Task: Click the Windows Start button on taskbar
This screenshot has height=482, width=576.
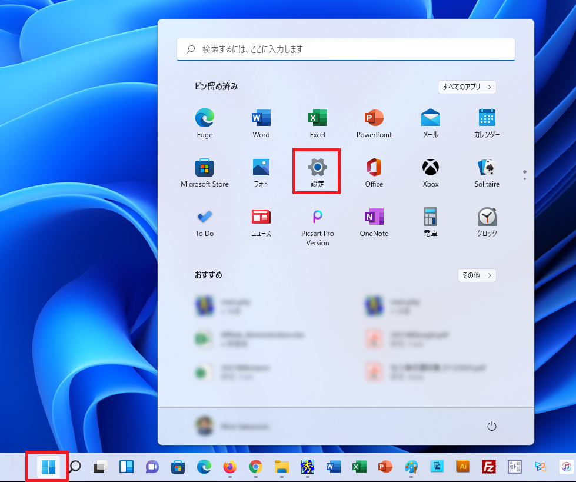Action: point(48,467)
